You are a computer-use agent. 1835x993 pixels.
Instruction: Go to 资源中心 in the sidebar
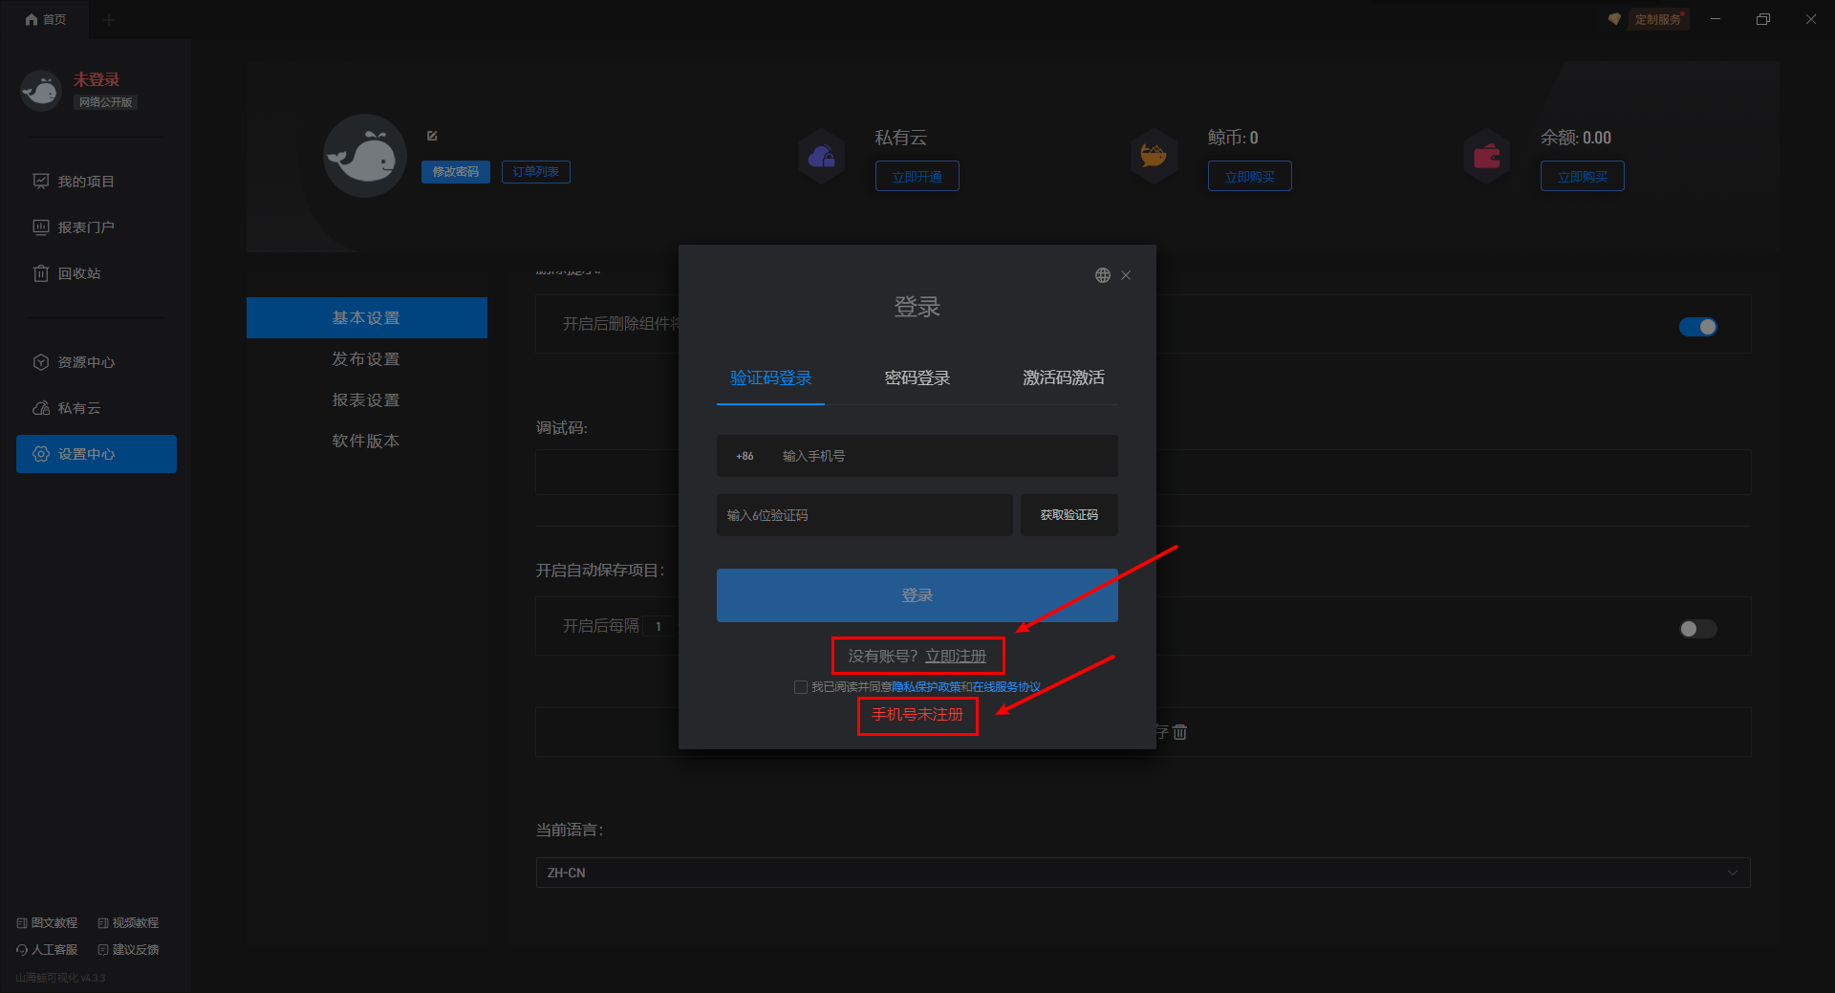(96, 362)
